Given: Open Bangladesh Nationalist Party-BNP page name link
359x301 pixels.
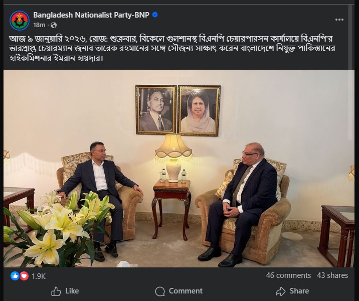Looking at the screenshot, I should [91, 15].
